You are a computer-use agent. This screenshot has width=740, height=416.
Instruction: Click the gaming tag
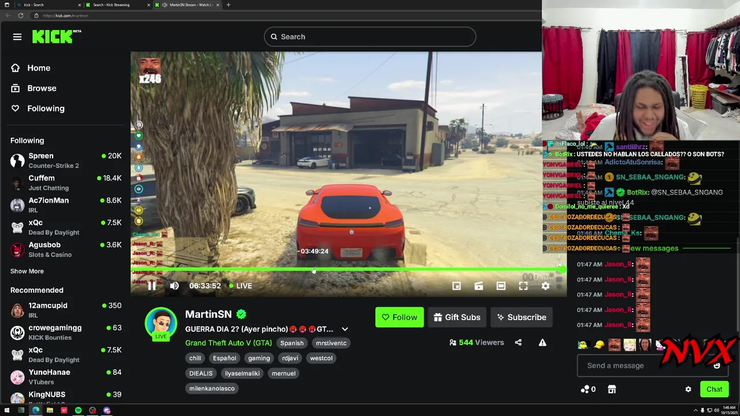[259, 358]
